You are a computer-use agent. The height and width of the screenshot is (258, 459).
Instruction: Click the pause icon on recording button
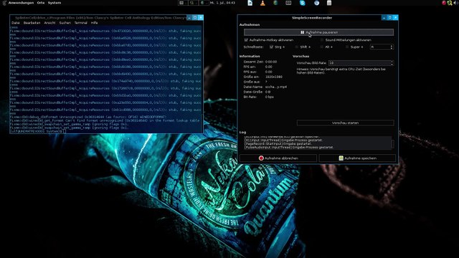point(303,32)
